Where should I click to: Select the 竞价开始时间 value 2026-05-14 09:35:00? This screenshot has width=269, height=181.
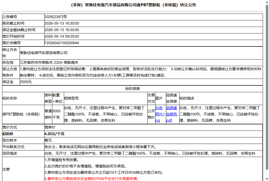tap(62, 36)
